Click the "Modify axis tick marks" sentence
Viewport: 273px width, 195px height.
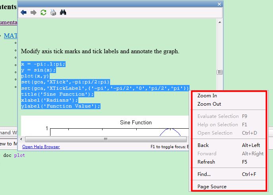(x=100, y=51)
